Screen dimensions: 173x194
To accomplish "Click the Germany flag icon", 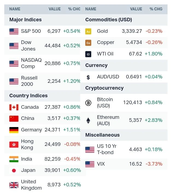I will [x=14, y=130].
